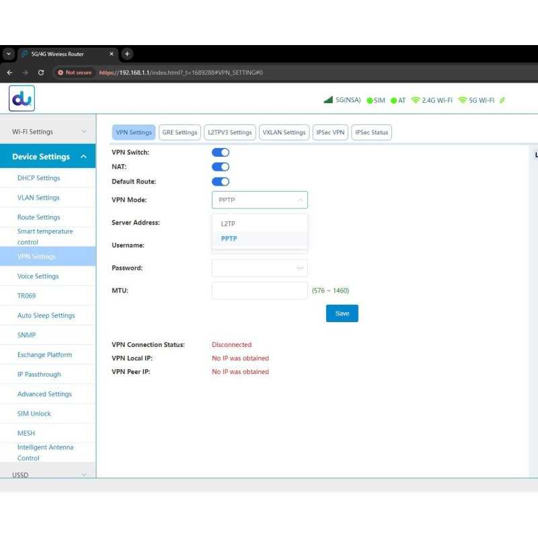
Task: Reload the page with browser refresh icon
Action: [x=41, y=73]
